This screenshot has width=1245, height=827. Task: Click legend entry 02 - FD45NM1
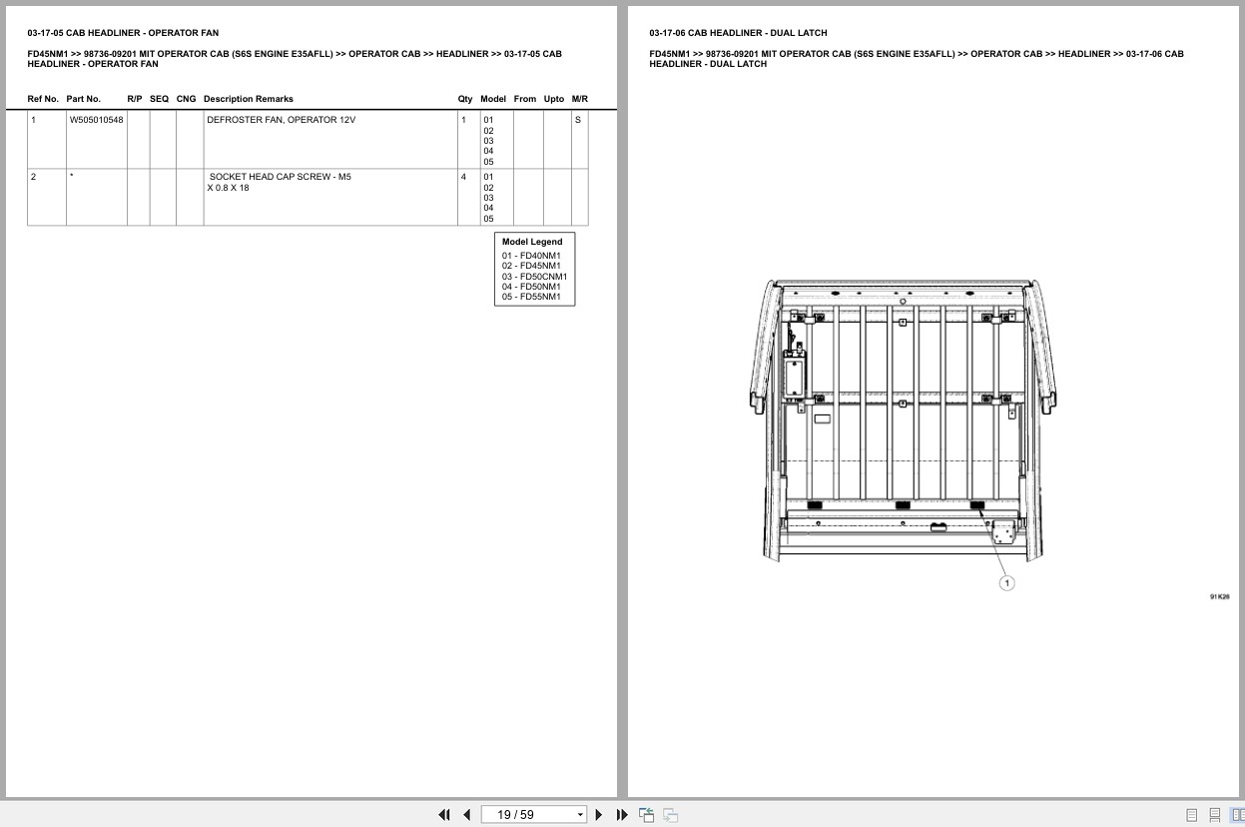point(531,266)
